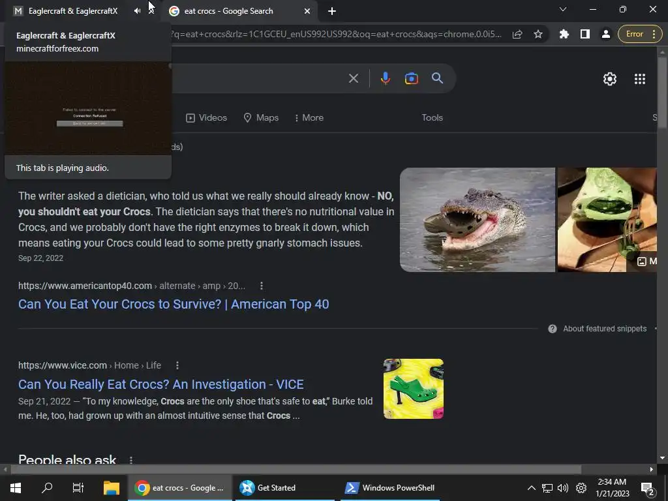
Task: Close the eat crocs Google Search tab
Action: click(307, 11)
